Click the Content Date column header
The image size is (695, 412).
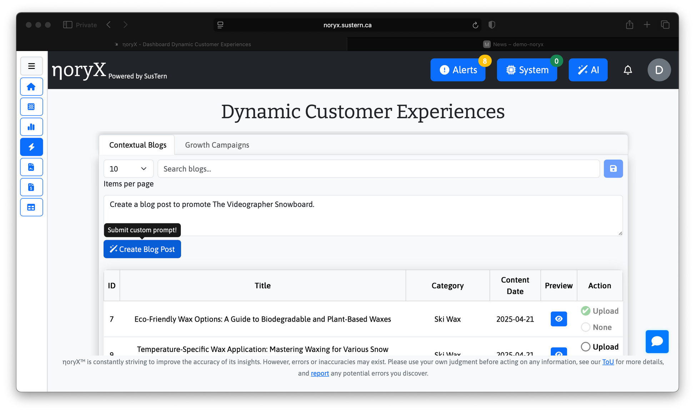[515, 286]
